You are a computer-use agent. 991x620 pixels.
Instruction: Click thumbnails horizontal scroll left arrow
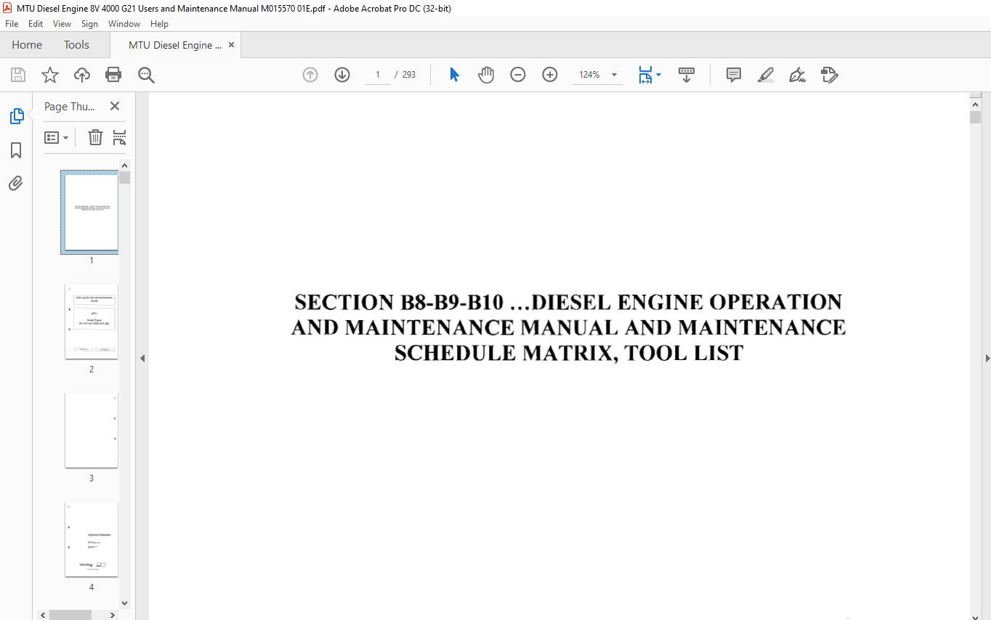44,615
